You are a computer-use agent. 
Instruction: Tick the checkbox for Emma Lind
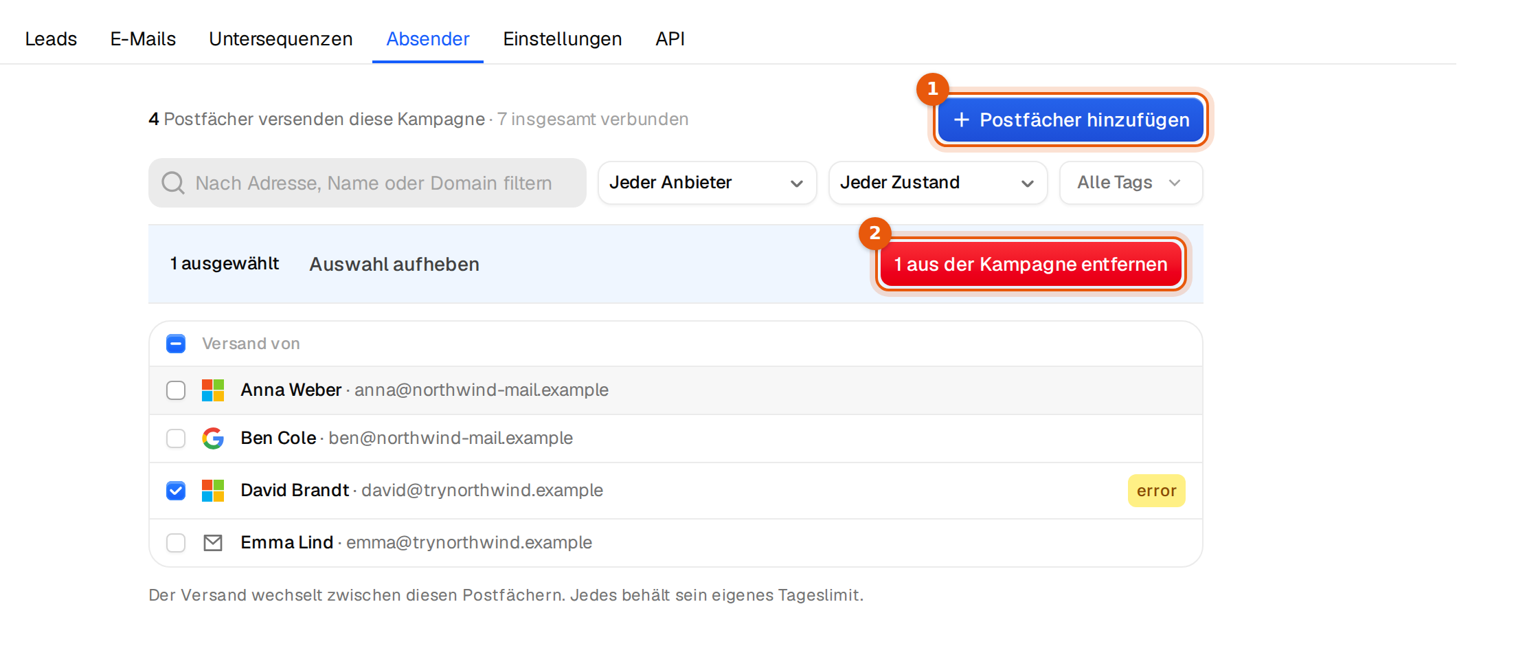click(176, 543)
